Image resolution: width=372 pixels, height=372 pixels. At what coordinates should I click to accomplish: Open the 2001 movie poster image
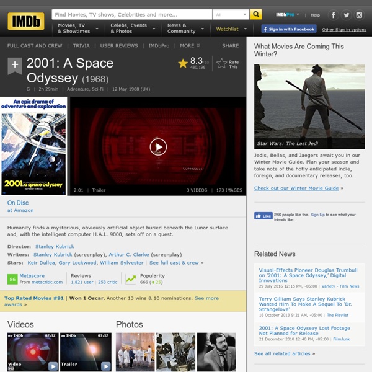pyautogui.click(x=33, y=146)
